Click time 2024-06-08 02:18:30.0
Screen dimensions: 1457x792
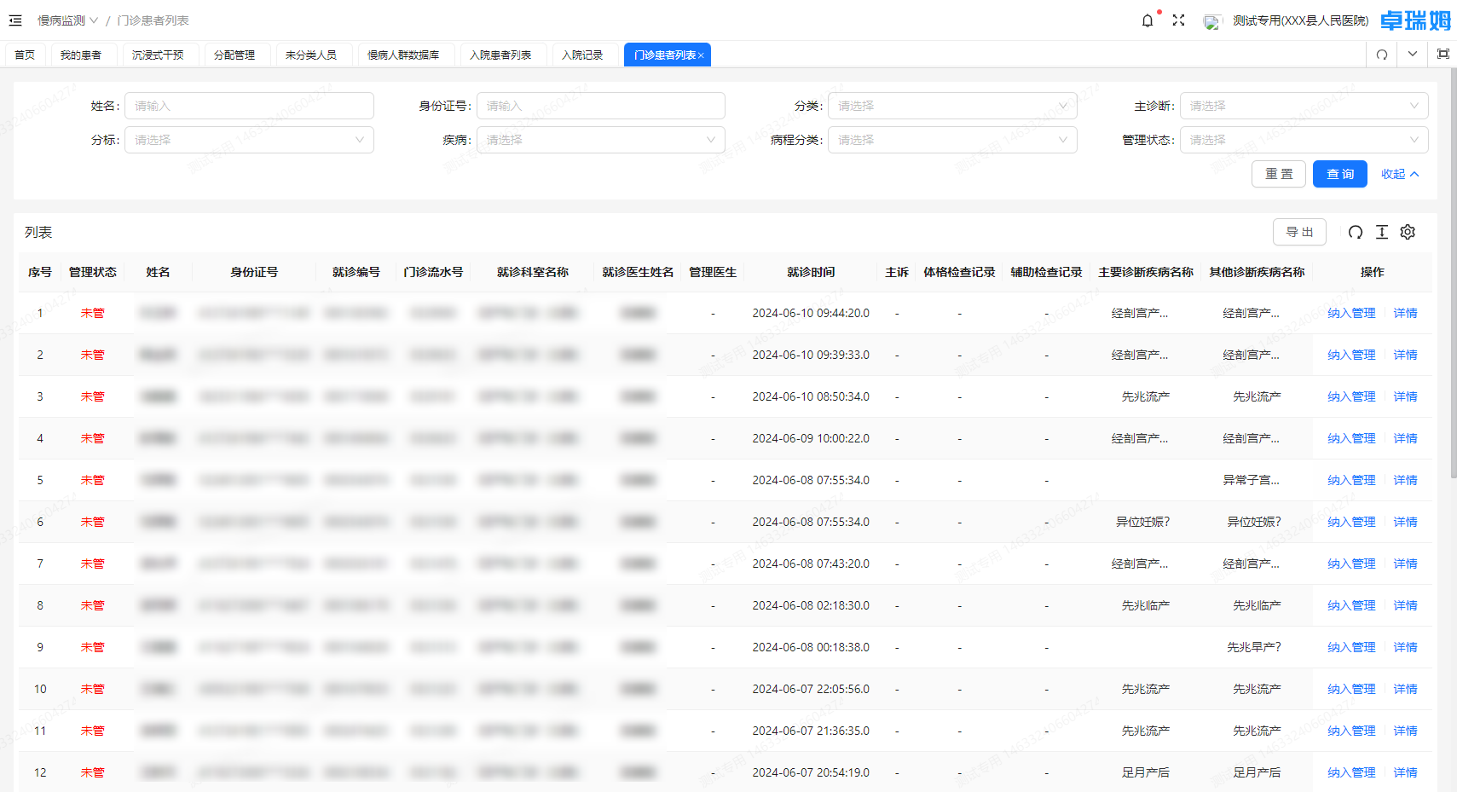point(811,605)
